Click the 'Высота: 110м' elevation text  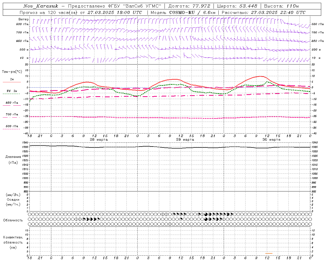pyautogui.click(x=281, y=6)
